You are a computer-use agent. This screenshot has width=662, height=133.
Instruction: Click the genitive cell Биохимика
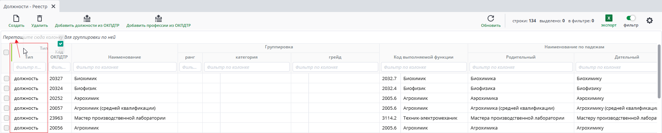pos(521,78)
